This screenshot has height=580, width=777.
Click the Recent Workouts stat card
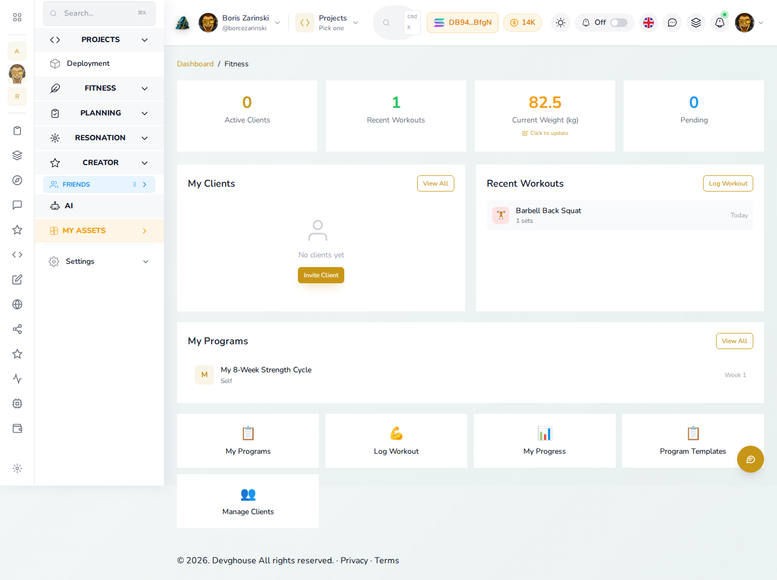point(396,116)
